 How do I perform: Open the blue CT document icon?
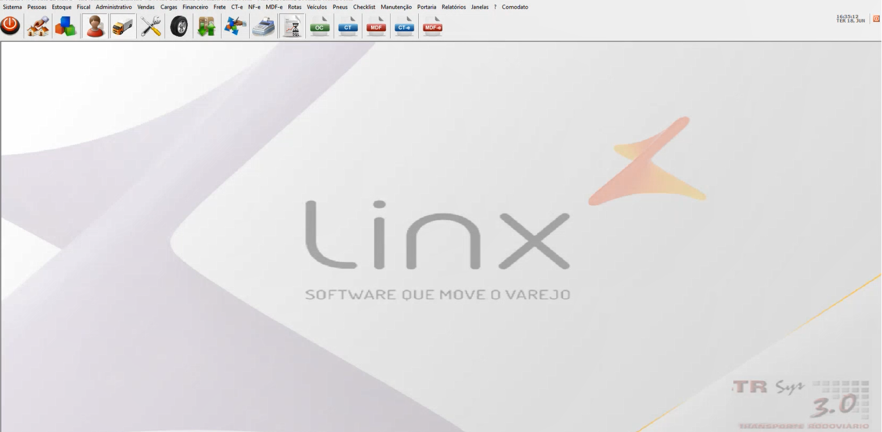[348, 27]
